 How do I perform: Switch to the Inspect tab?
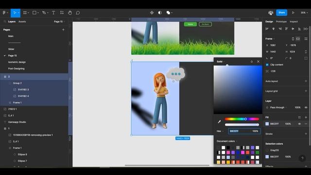point(294,21)
